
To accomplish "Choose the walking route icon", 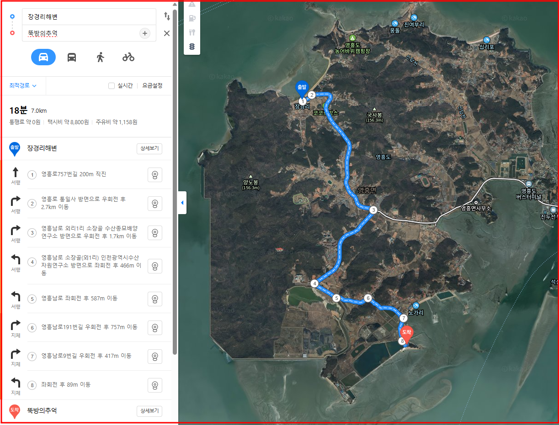I will pyautogui.click(x=100, y=57).
